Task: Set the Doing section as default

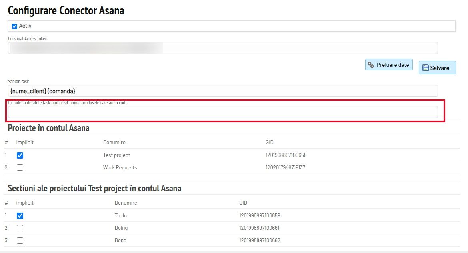Action: click(20, 228)
